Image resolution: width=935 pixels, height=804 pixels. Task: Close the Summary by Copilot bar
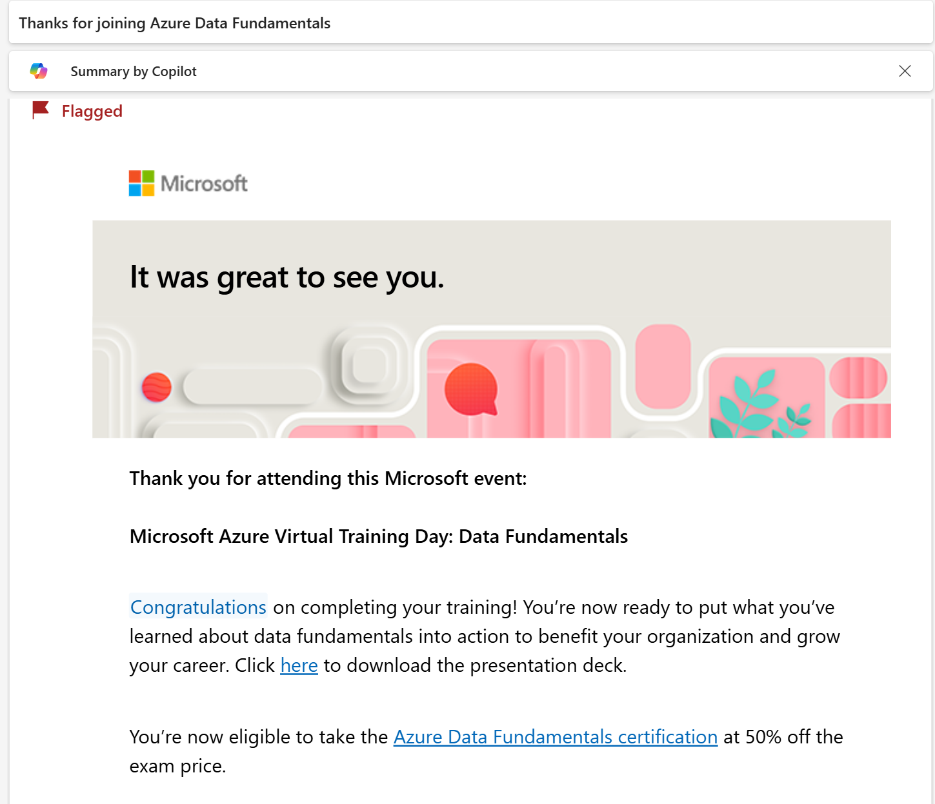click(905, 71)
